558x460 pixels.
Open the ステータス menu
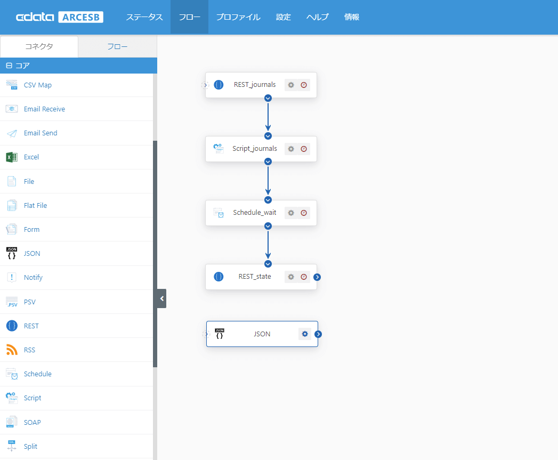144,17
